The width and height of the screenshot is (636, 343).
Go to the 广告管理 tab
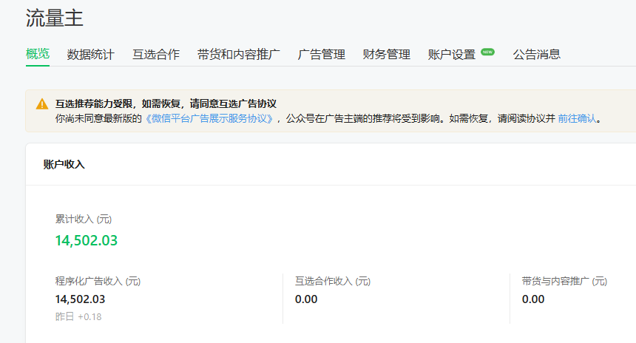click(x=321, y=54)
